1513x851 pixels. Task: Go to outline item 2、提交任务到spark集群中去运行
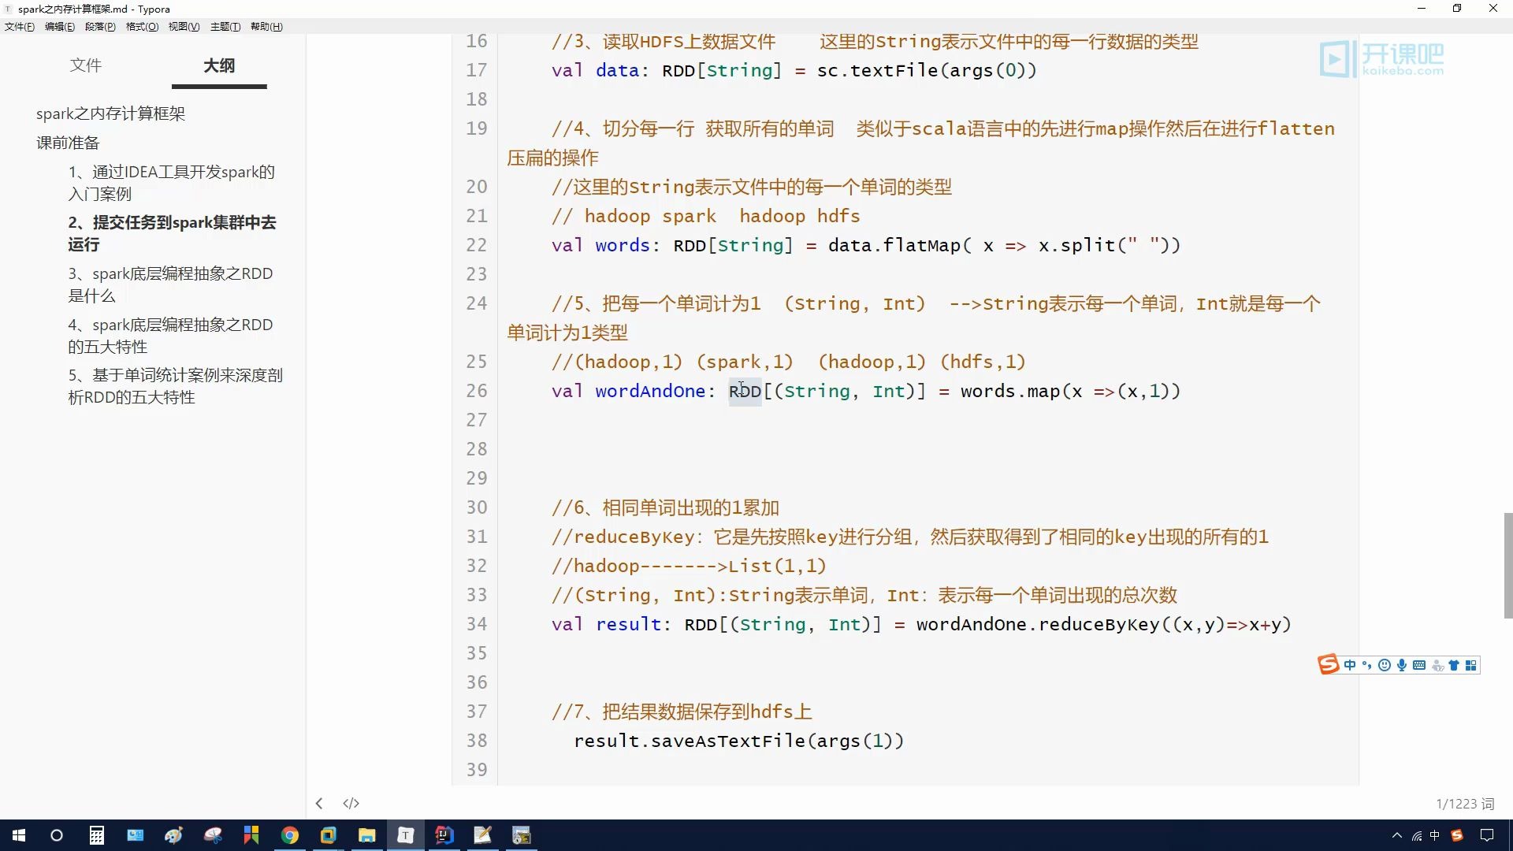pos(172,233)
